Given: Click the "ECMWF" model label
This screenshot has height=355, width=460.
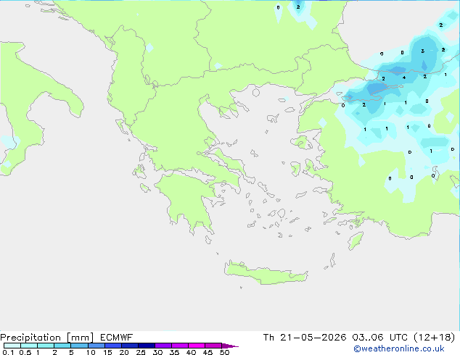Looking at the screenshot, I should point(117,338).
